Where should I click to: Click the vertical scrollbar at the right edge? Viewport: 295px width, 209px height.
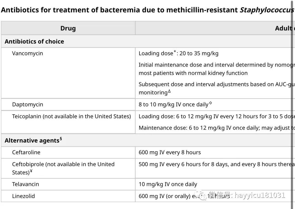292,104
